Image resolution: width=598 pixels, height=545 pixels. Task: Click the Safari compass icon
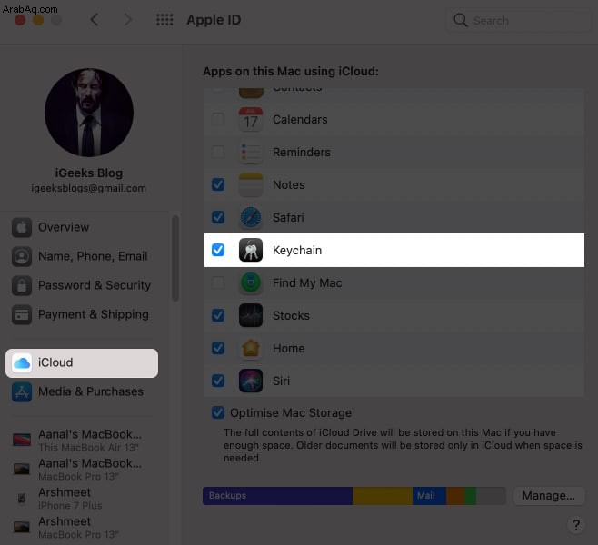(251, 217)
